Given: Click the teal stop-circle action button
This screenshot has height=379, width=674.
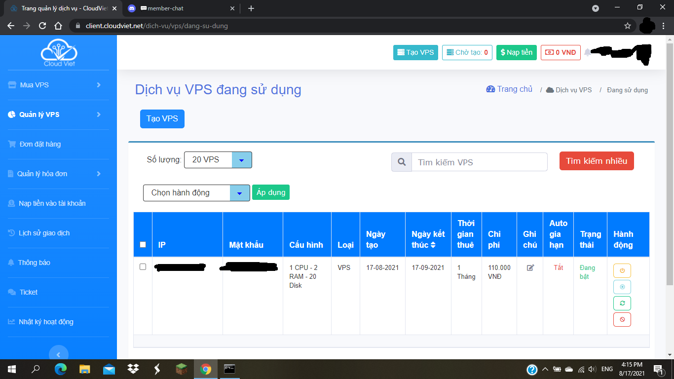Looking at the screenshot, I should coord(622,287).
